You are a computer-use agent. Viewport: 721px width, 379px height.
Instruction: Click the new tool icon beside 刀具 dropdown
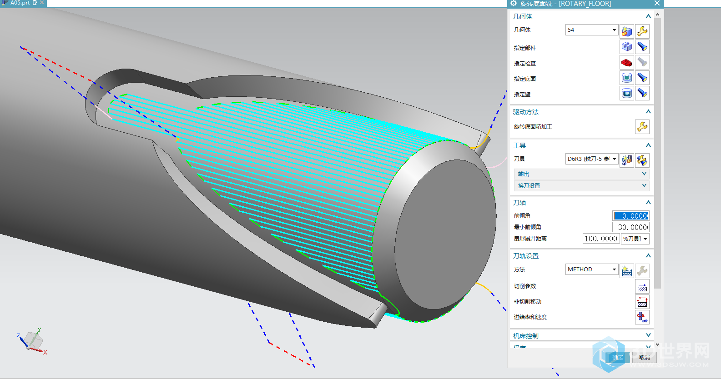[627, 160]
